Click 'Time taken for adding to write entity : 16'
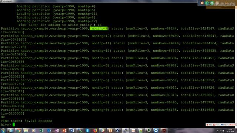The height and width of the screenshot is (133, 237). click(60, 25)
